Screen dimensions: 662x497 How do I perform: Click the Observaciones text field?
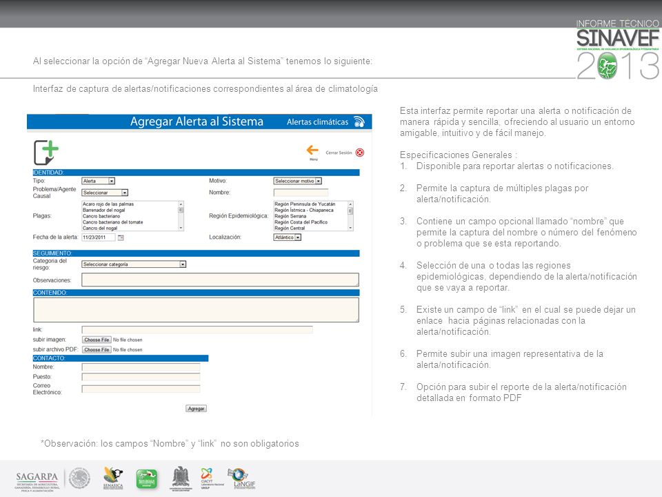pos(220,280)
